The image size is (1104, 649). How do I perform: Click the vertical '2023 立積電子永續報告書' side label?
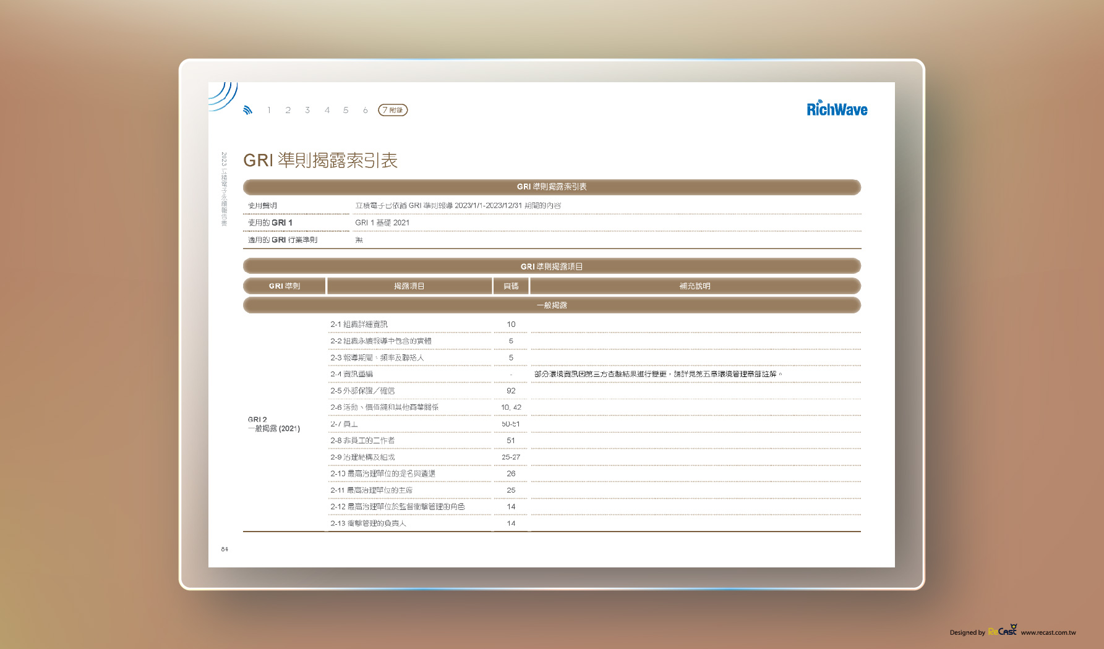coord(224,189)
